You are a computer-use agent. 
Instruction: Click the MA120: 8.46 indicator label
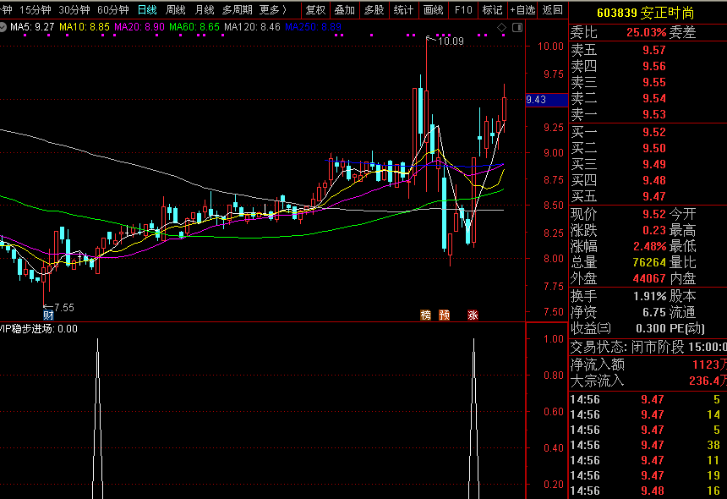[x=252, y=27]
